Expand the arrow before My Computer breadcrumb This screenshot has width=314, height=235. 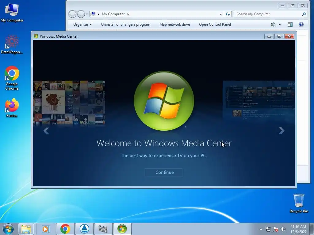pos(98,14)
